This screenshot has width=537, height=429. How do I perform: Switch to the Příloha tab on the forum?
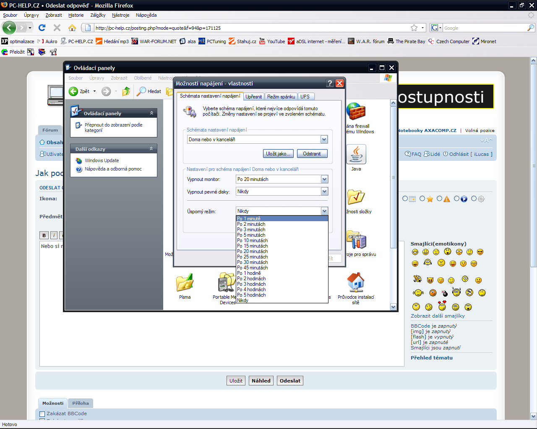click(x=80, y=403)
